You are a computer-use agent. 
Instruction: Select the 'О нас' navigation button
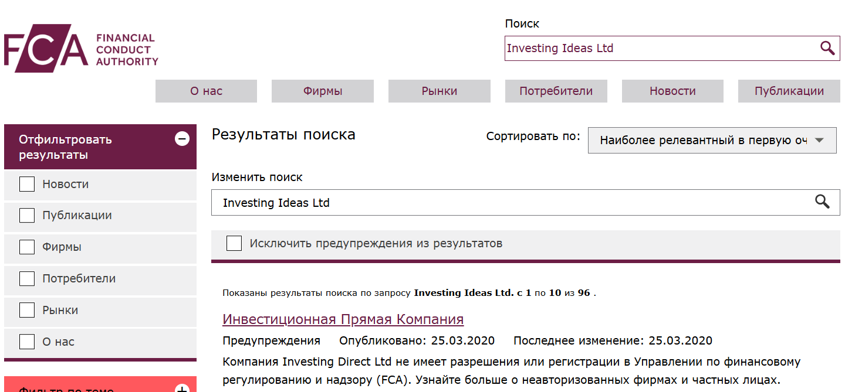(x=206, y=91)
